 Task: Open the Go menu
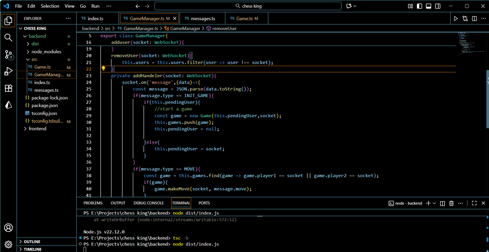click(x=83, y=6)
